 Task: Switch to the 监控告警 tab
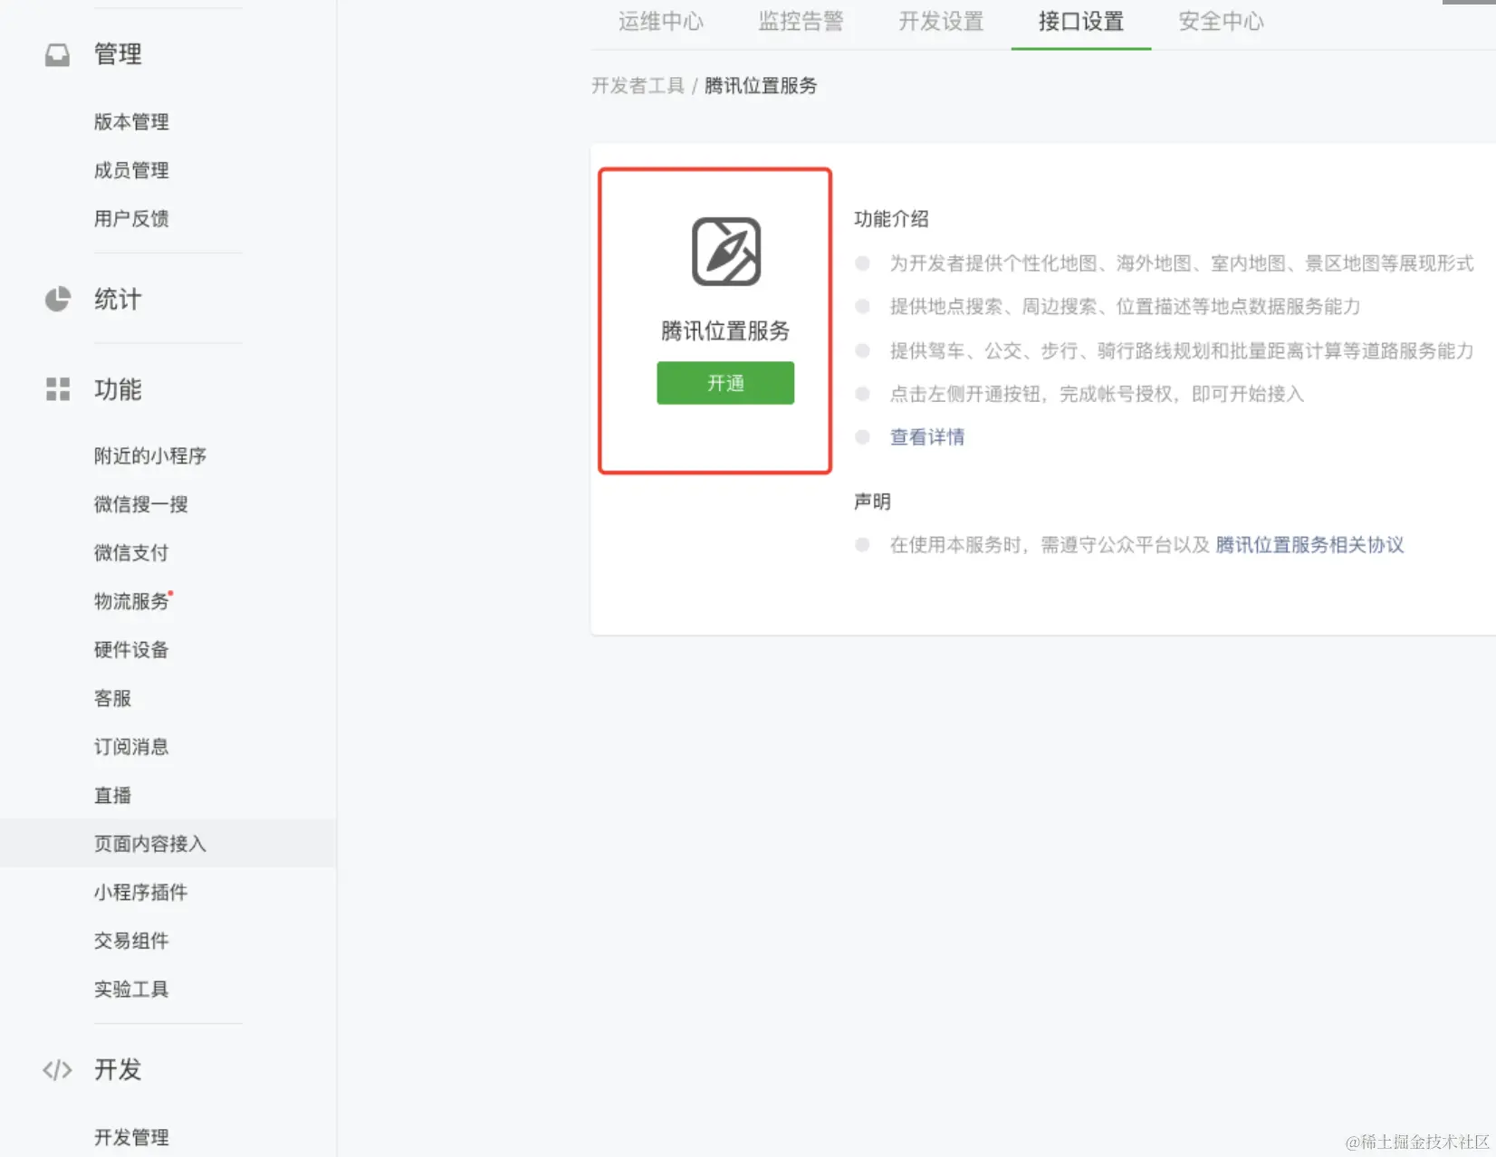(x=801, y=22)
